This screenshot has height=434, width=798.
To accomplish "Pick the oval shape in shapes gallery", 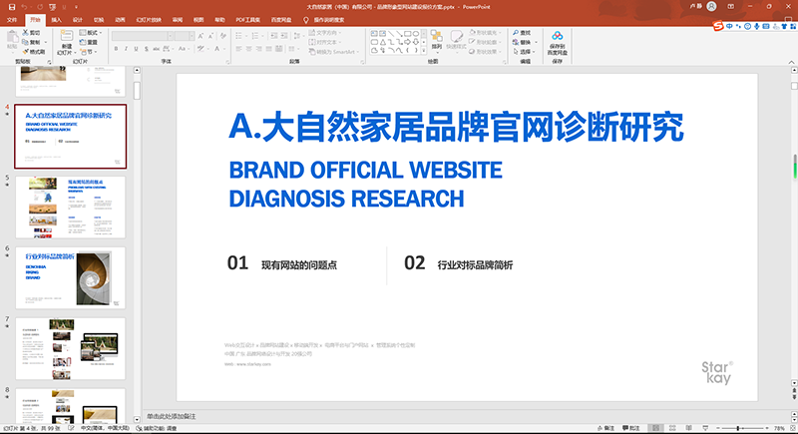I will pos(416,33).
